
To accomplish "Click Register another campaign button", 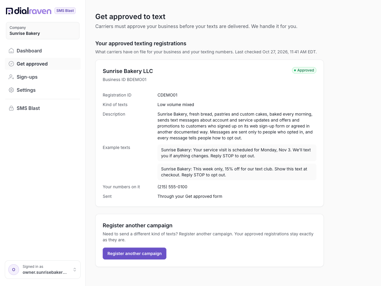I will pos(135,254).
